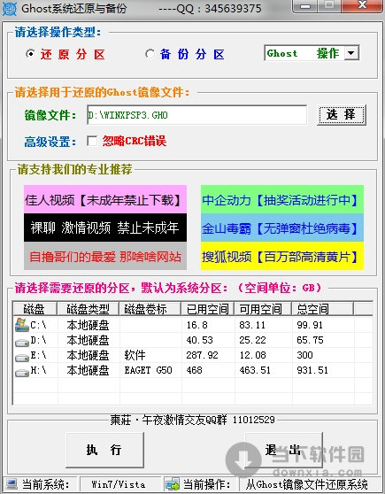
Task: Click the 40.53 used space value
Action: (199, 340)
